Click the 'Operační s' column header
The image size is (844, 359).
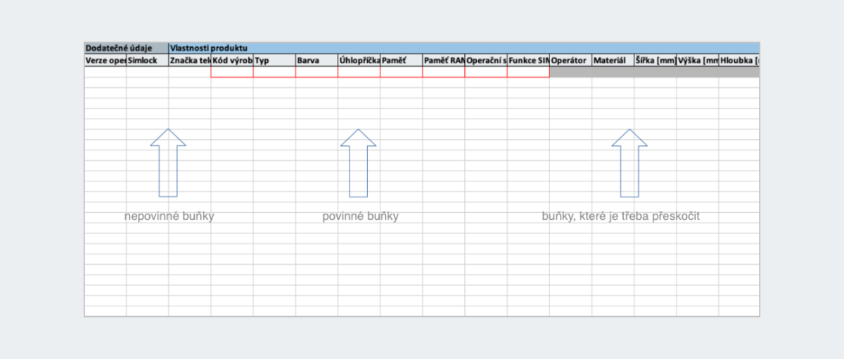point(486,60)
